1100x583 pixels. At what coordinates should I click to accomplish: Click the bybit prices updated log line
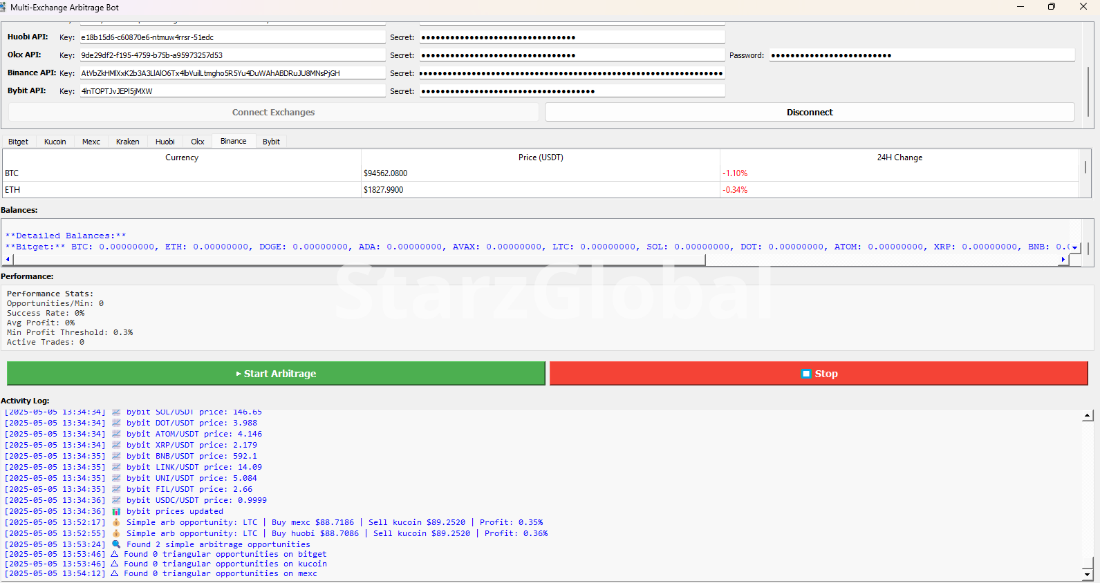click(x=114, y=511)
